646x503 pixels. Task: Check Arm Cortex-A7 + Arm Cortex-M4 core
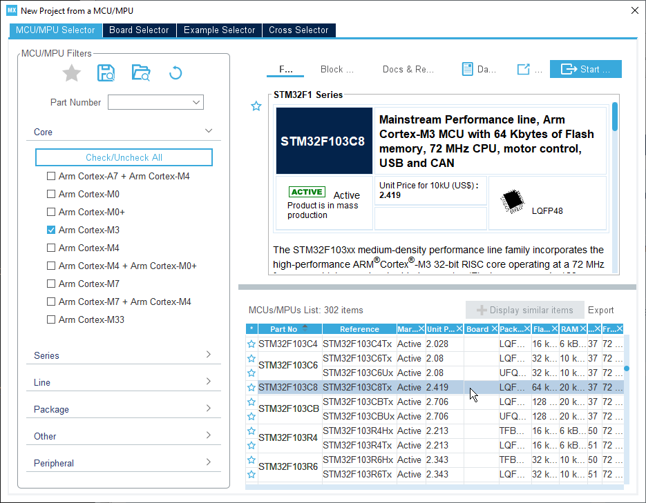click(51, 176)
